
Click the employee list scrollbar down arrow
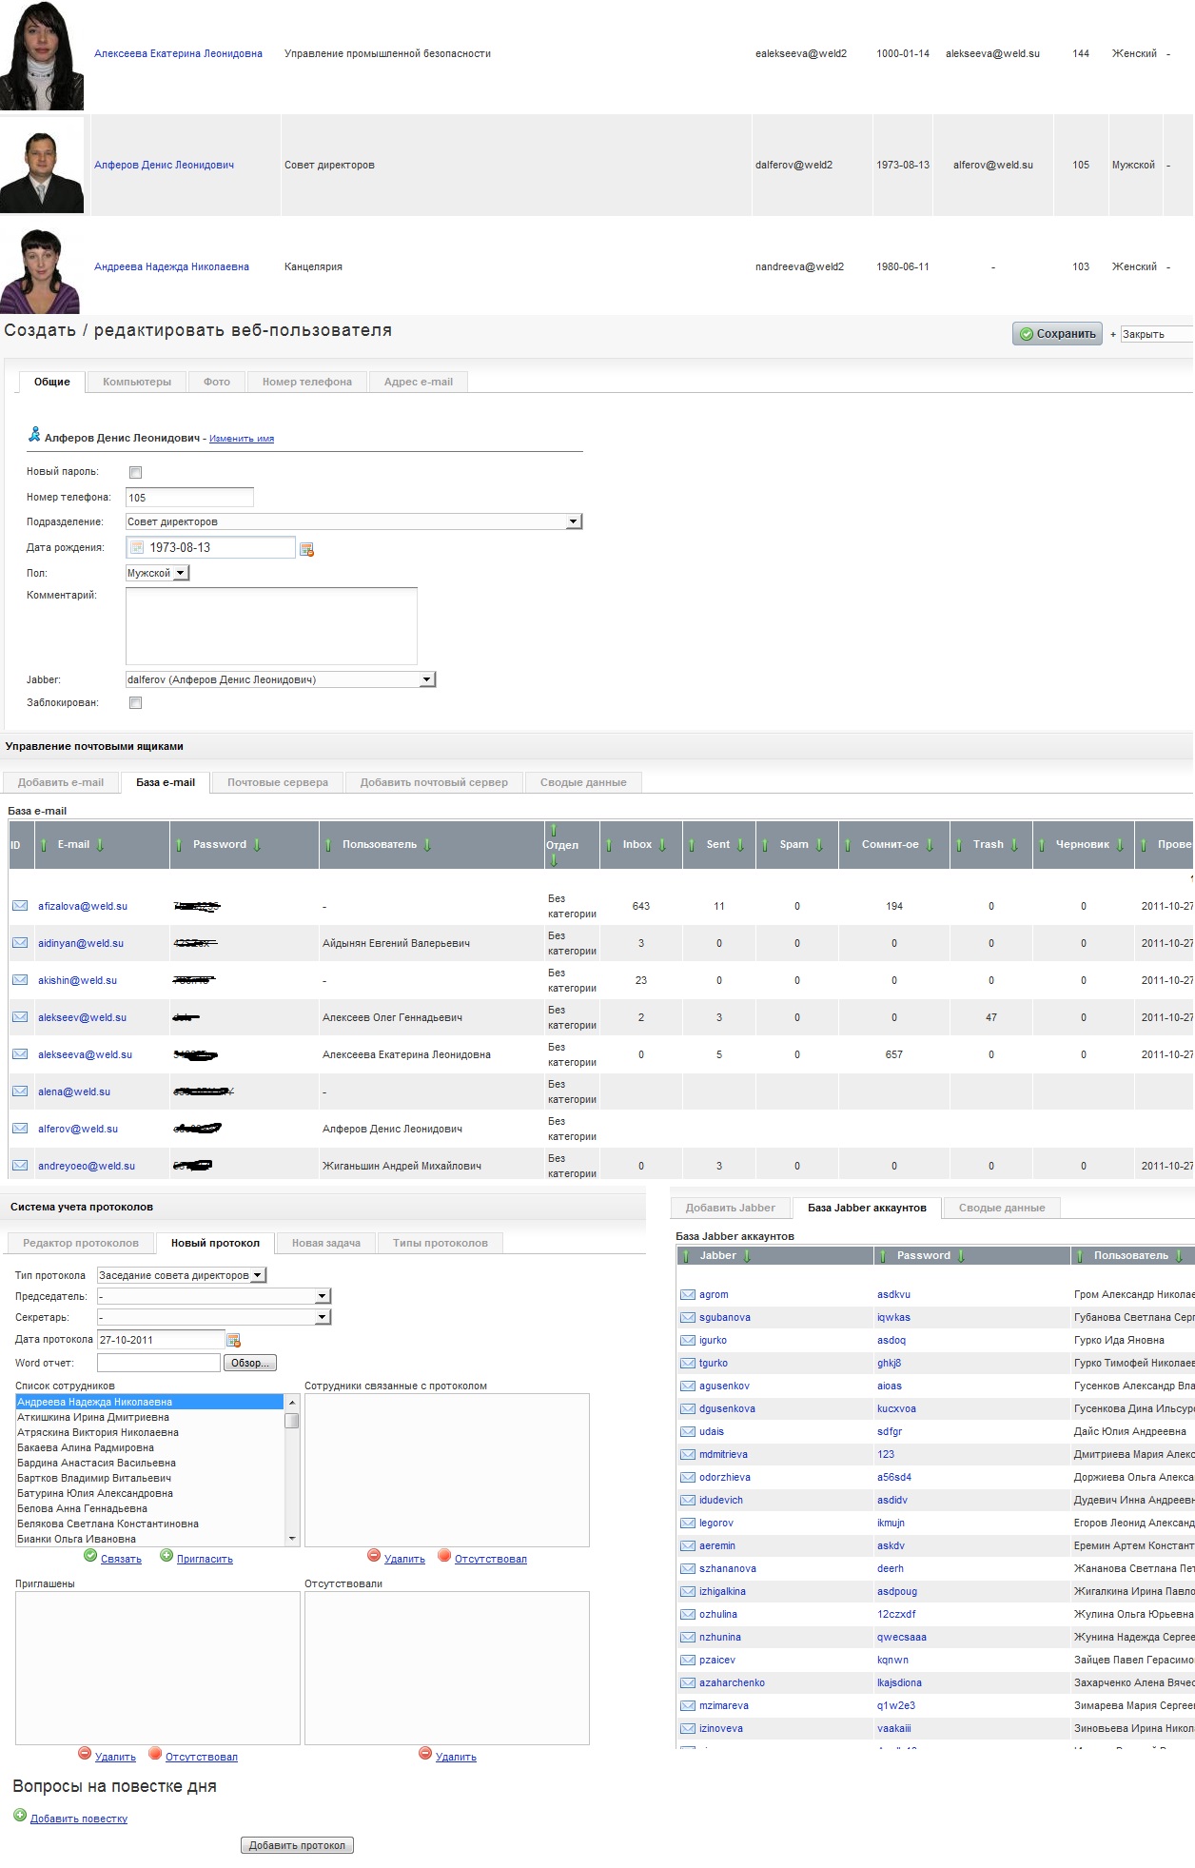coord(292,1538)
